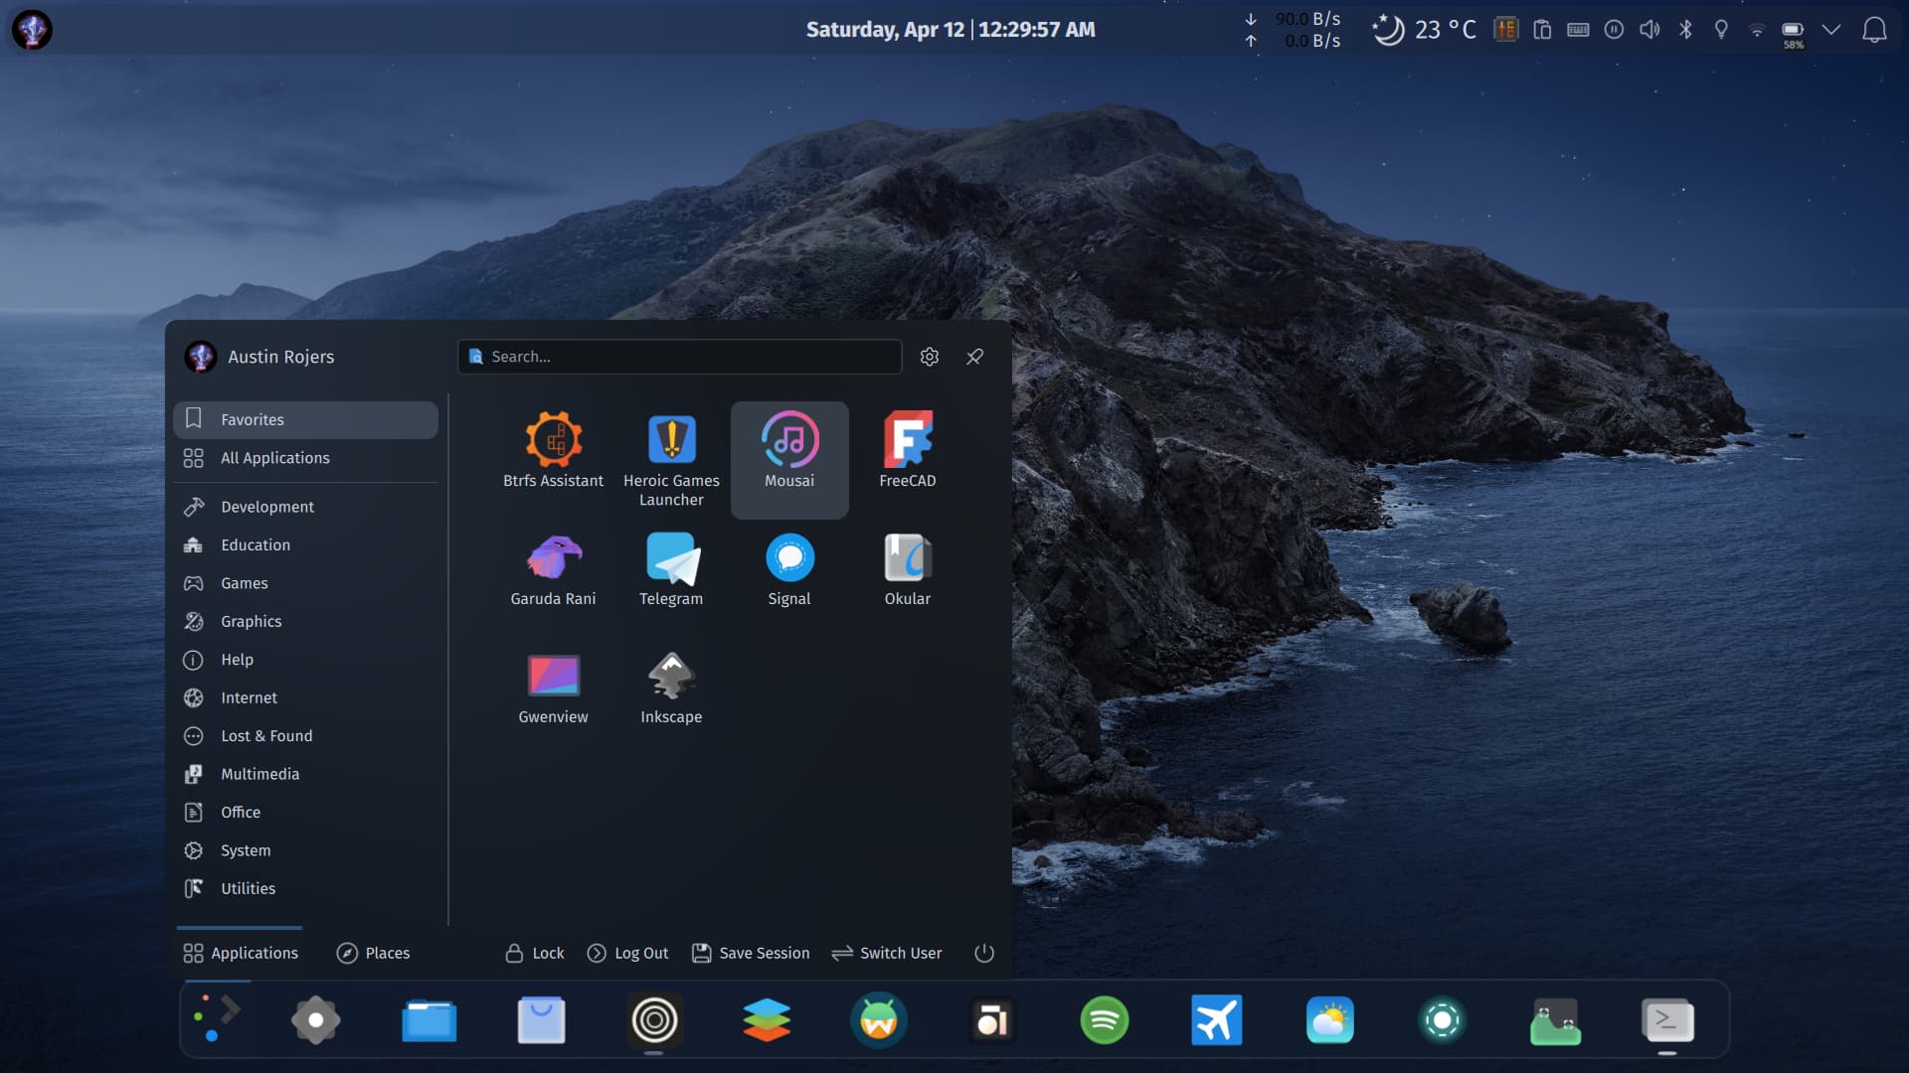1909x1073 pixels.
Task: Pin the application launcher open
Action: coord(975,357)
